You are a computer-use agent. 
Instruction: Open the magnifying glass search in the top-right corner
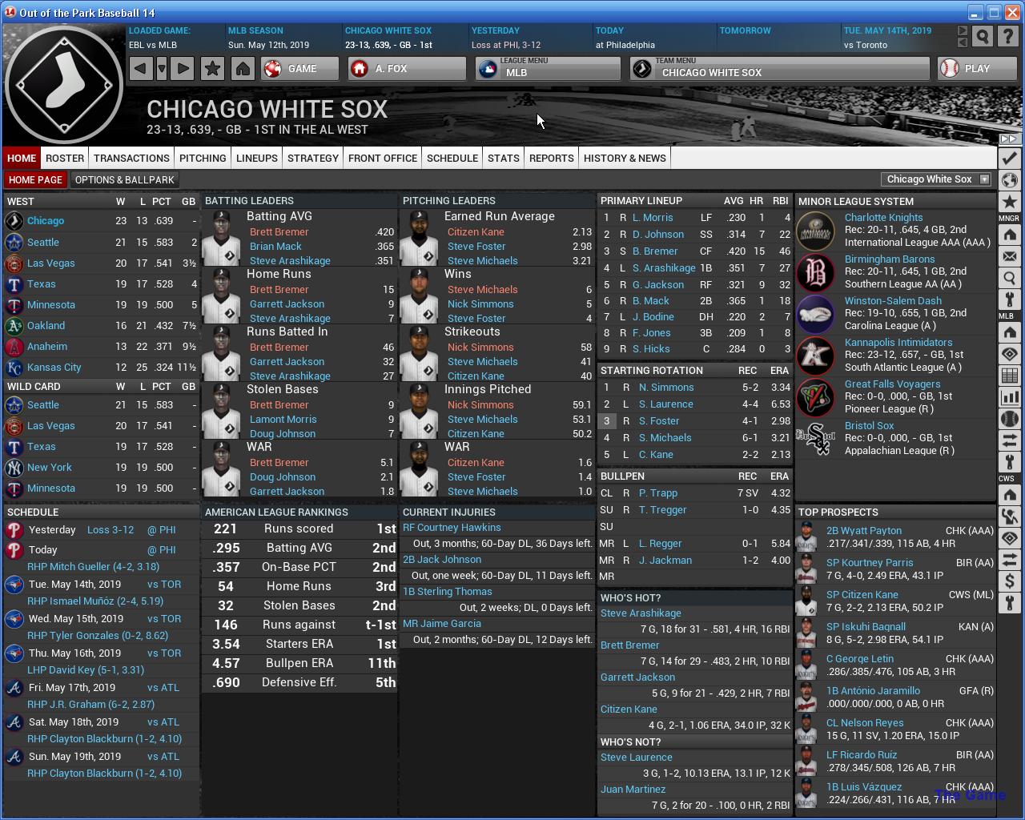pos(983,37)
